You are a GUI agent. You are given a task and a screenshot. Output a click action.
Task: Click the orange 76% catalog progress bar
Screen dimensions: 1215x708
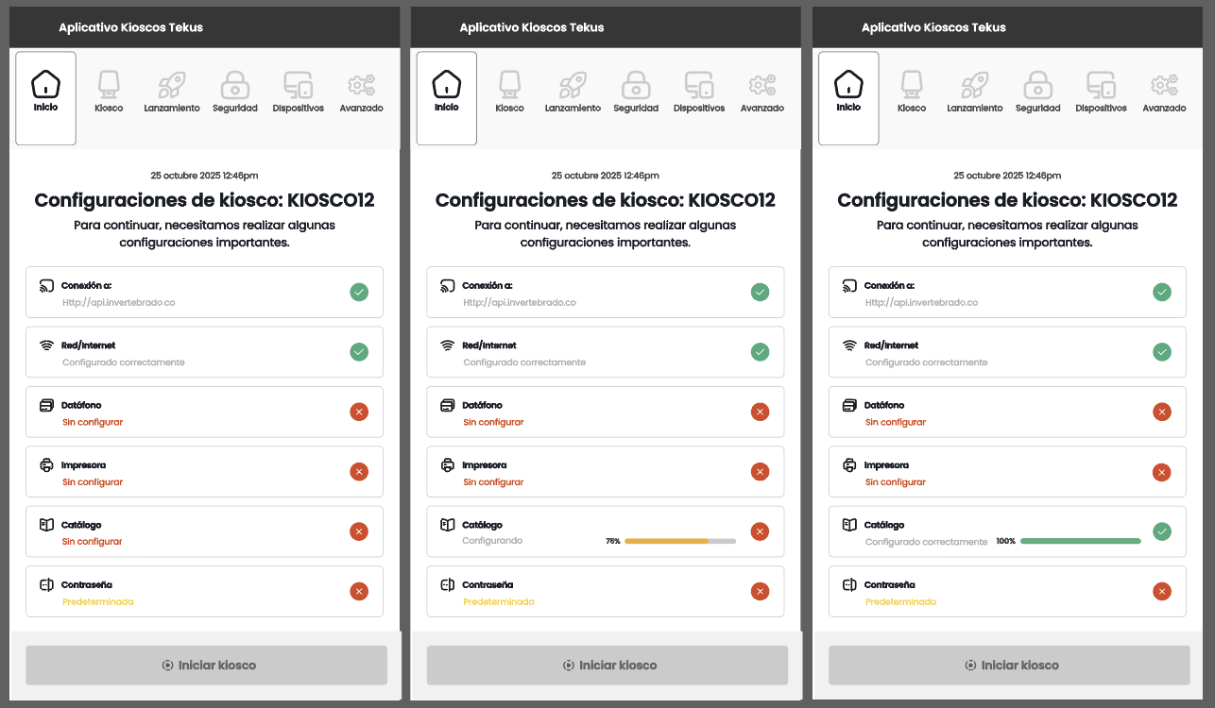pos(679,542)
